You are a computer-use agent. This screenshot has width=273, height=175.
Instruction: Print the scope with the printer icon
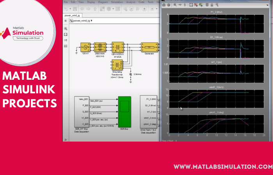(164, 5)
